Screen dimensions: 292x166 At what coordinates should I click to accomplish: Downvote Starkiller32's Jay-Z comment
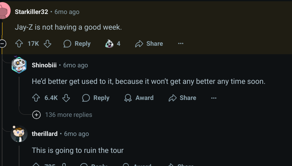[x=47, y=44]
